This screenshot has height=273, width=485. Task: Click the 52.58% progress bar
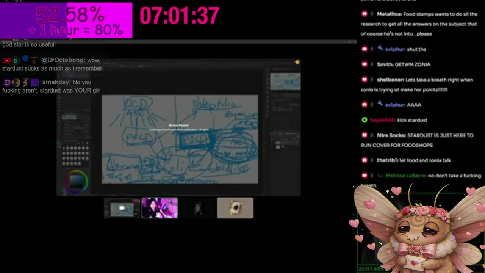pos(66,20)
